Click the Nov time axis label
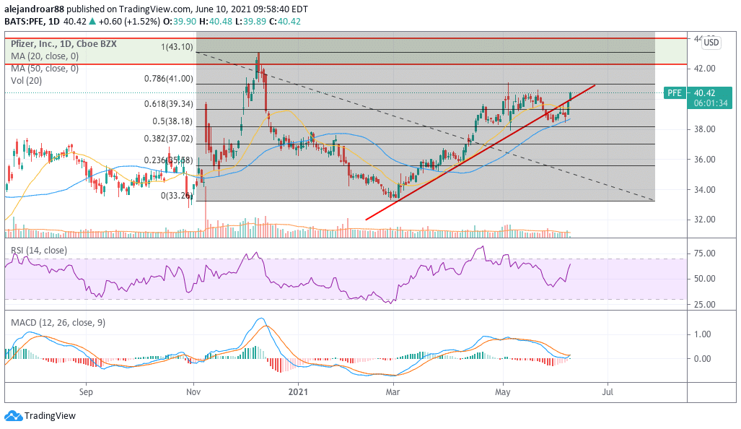 194,392
